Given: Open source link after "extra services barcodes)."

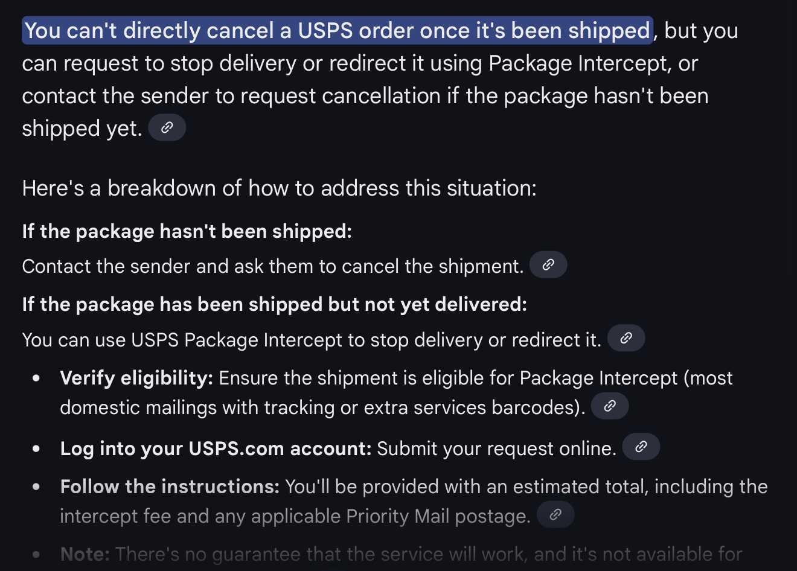Looking at the screenshot, I should tap(610, 406).
